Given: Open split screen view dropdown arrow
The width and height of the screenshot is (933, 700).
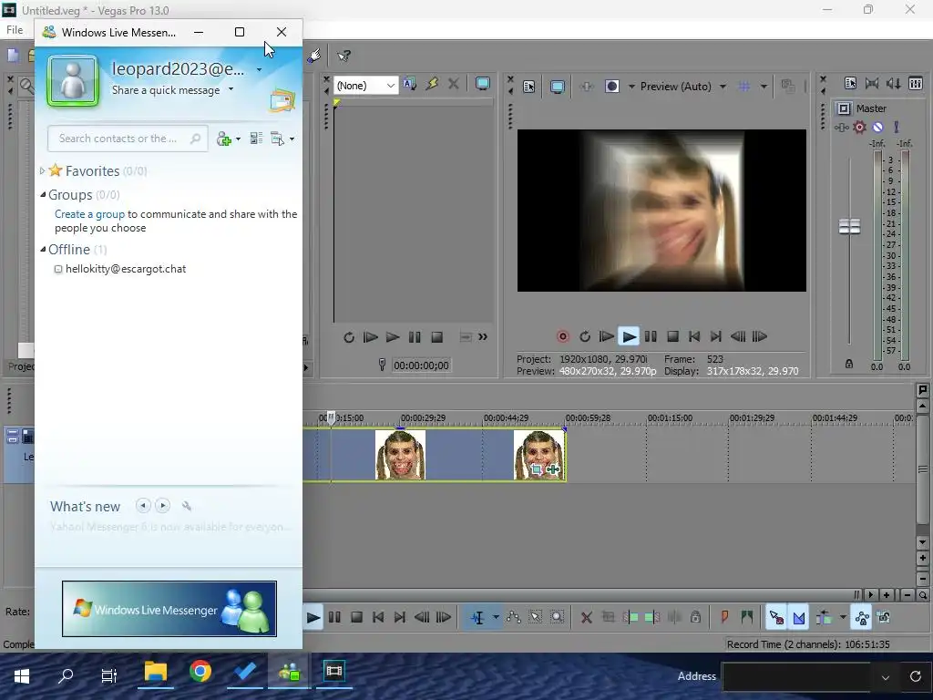Looking at the screenshot, I should tap(631, 87).
